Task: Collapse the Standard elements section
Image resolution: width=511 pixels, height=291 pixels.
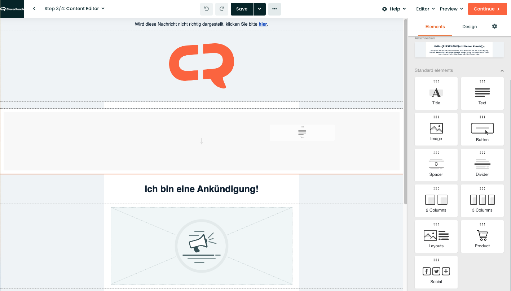Action: 502,71
